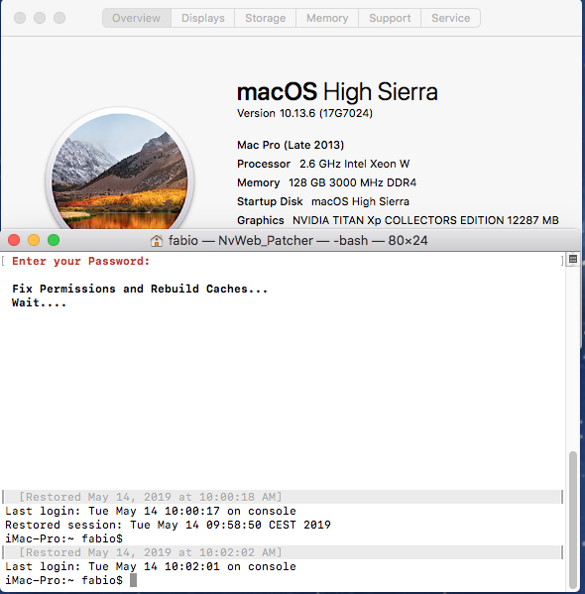Switch to the Overview tab

[x=137, y=18]
